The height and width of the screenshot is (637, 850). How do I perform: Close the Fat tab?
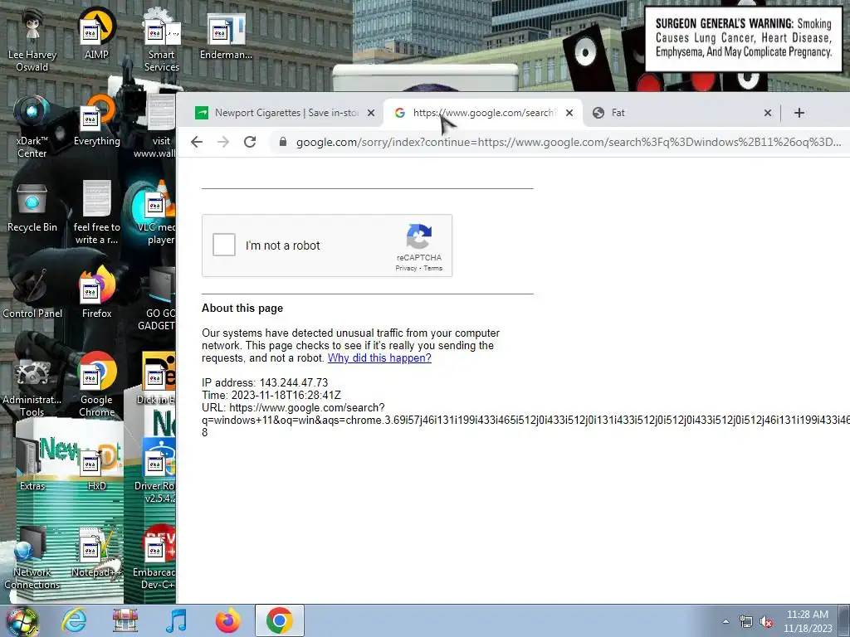(768, 113)
